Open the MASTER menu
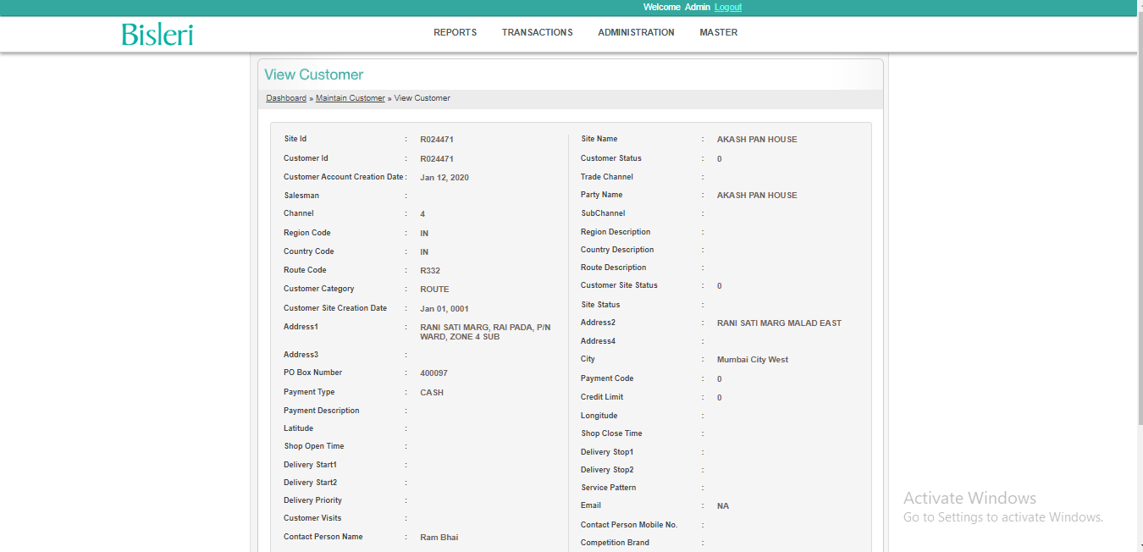Image resolution: width=1143 pixels, height=552 pixels. (x=718, y=33)
